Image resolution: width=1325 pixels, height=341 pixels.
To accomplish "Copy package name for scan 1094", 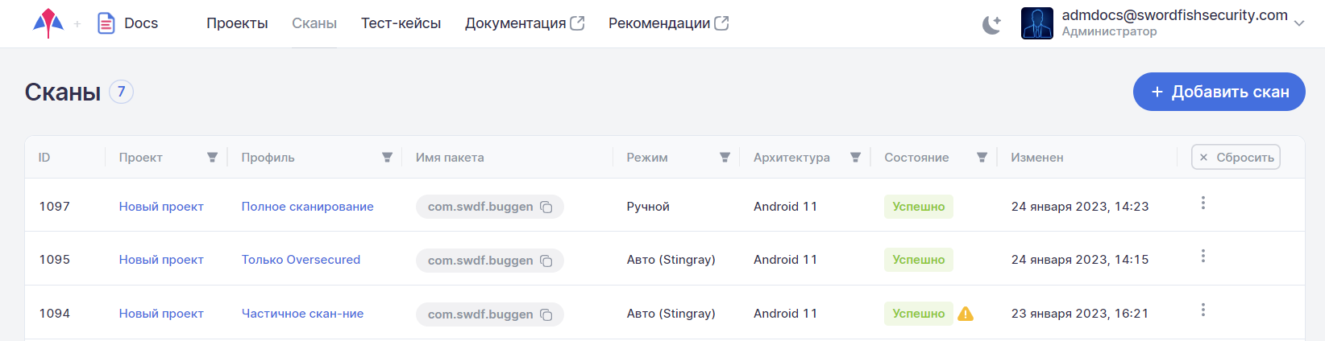I will click(546, 314).
